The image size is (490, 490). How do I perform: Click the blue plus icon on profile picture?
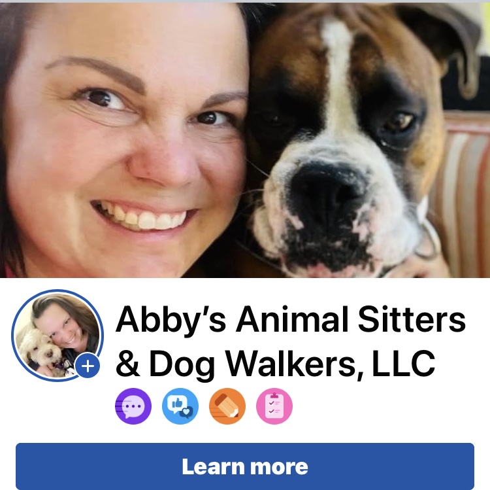[88, 366]
